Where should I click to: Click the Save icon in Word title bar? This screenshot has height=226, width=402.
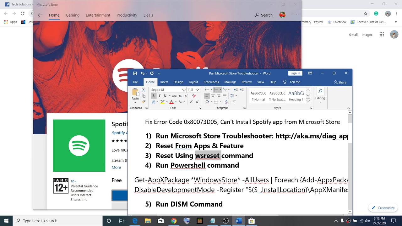coord(135,73)
